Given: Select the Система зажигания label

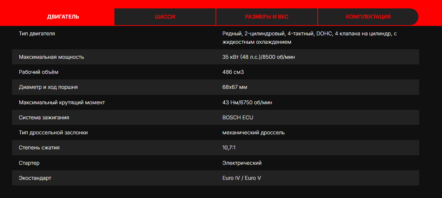Looking at the screenshot, I should (x=44, y=118).
